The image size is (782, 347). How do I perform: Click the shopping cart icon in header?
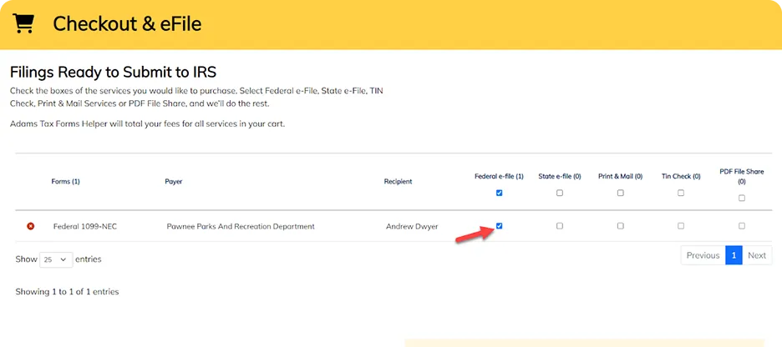(23, 23)
